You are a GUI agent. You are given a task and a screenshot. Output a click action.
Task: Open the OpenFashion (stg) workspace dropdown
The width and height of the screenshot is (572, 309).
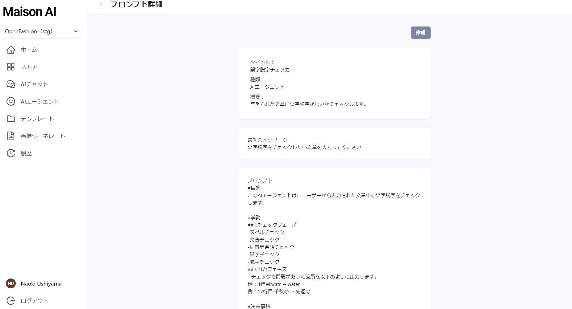click(x=37, y=31)
